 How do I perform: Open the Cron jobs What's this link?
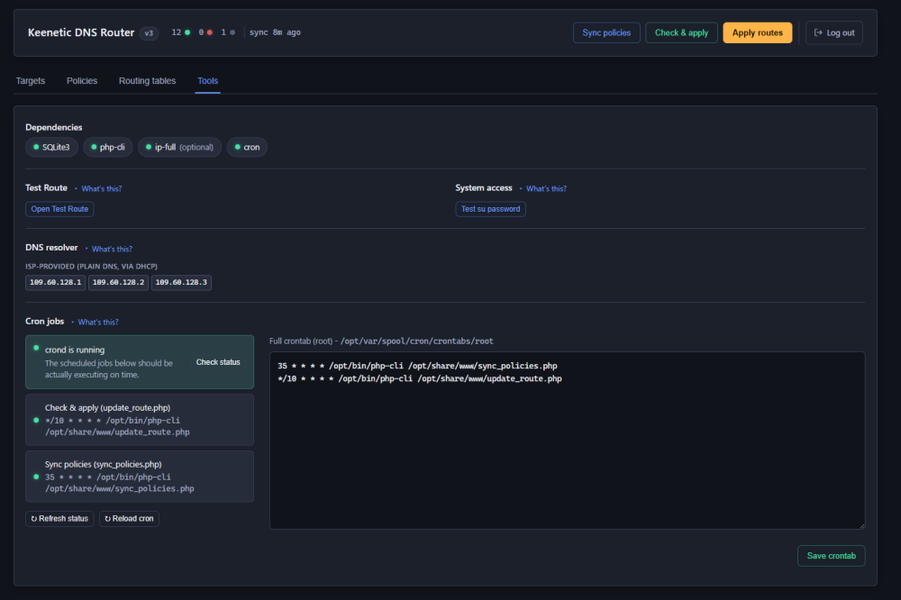point(98,323)
